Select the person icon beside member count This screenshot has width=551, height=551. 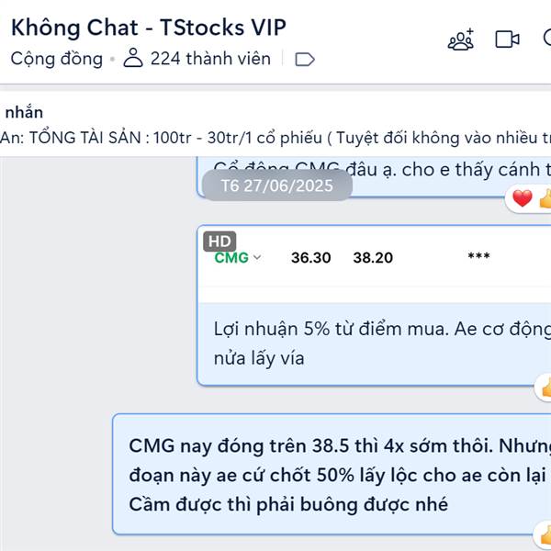coord(133,58)
